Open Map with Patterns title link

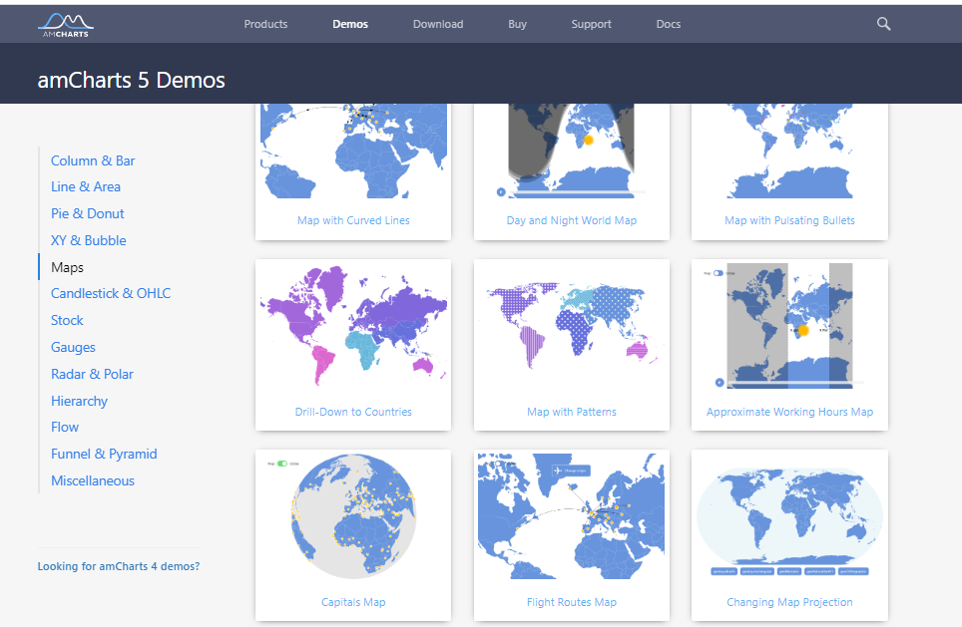(572, 412)
